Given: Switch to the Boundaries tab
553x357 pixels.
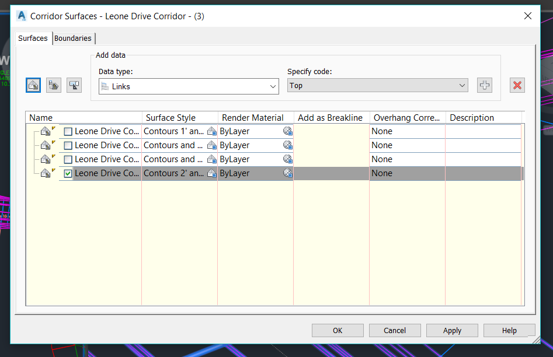Looking at the screenshot, I should point(73,38).
